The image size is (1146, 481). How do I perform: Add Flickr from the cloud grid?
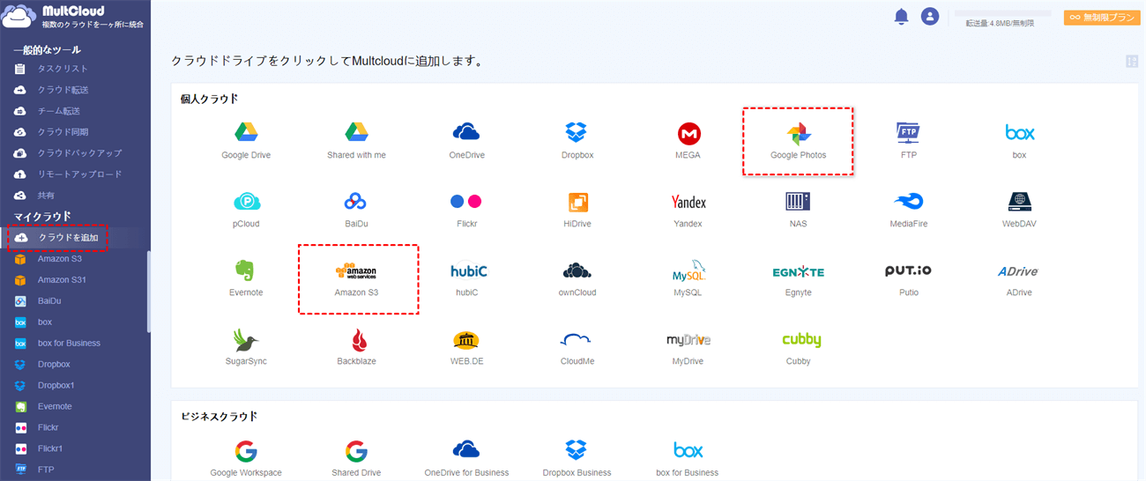click(466, 210)
